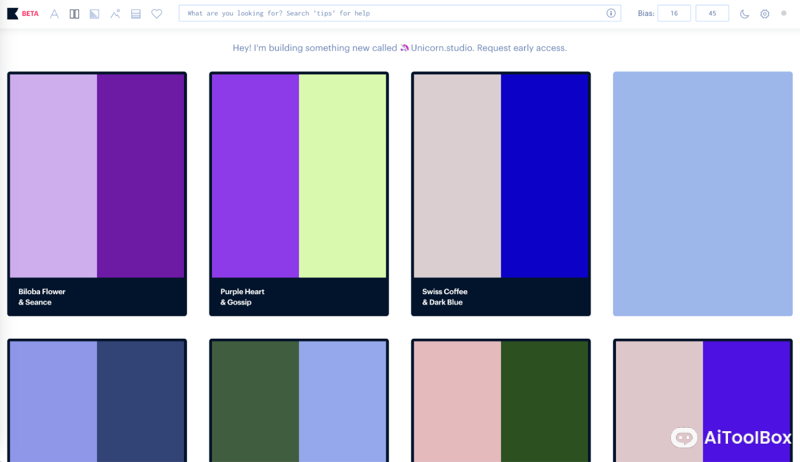The height and width of the screenshot is (462, 800).
Task: Click the Purple Heart & Gossip label
Action: tap(242, 297)
